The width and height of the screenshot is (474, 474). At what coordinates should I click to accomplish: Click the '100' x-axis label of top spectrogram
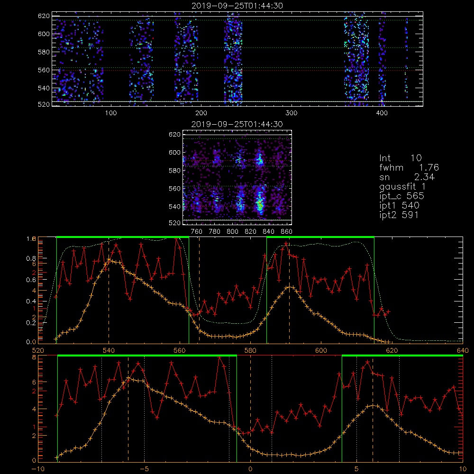pos(111,113)
